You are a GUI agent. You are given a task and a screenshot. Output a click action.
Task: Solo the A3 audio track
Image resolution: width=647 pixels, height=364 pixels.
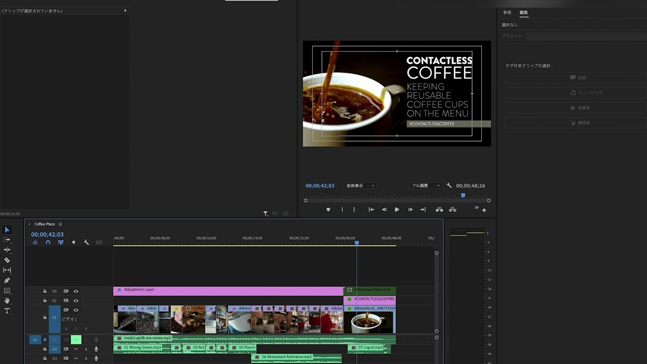pos(86,358)
